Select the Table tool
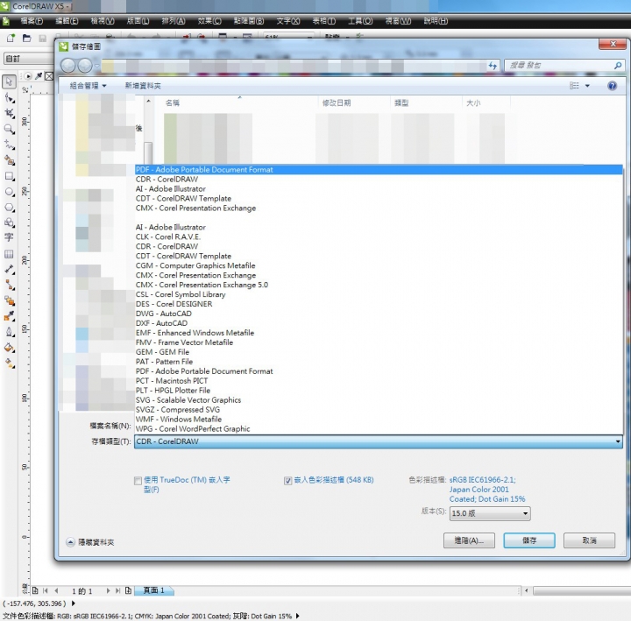This screenshot has height=621, width=631. point(9,254)
